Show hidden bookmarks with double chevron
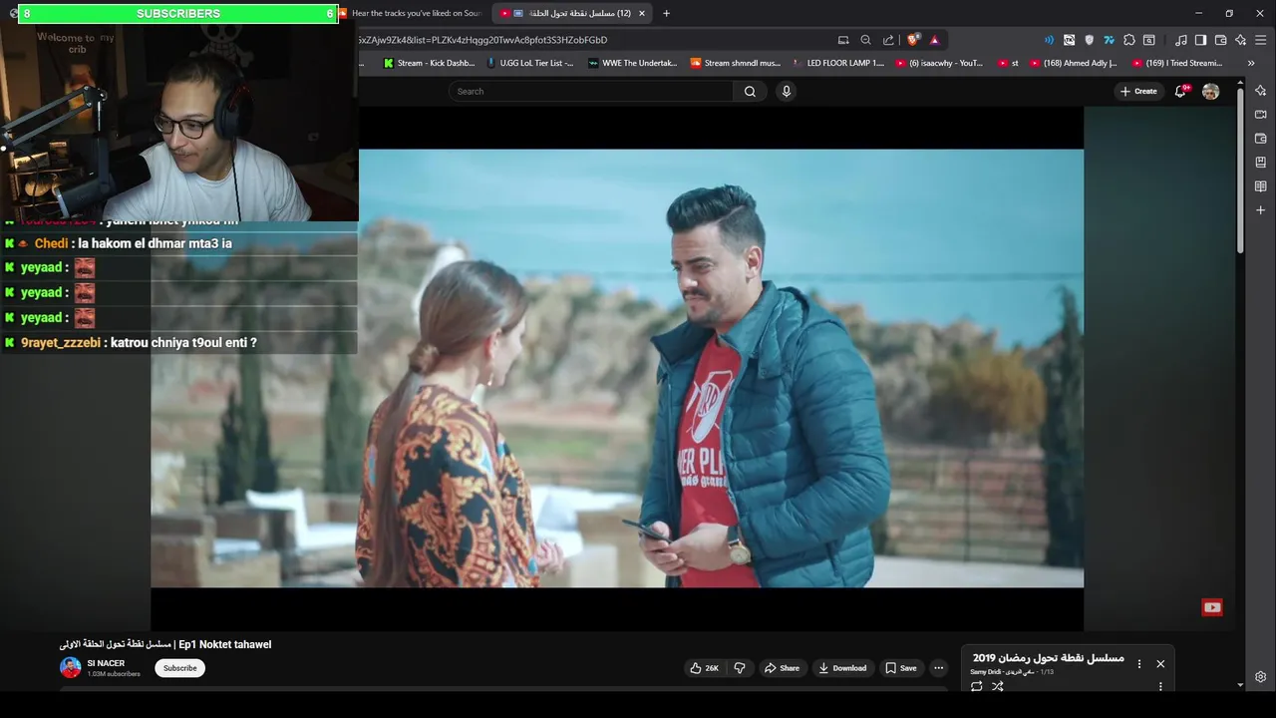This screenshot has height=718, width=1276. click(x=1250, y=63)
